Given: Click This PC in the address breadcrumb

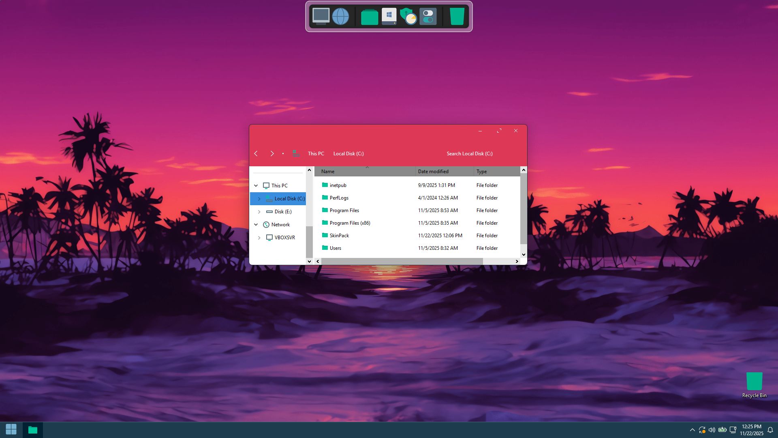Looking at the screenshot, I should [316, 154].
